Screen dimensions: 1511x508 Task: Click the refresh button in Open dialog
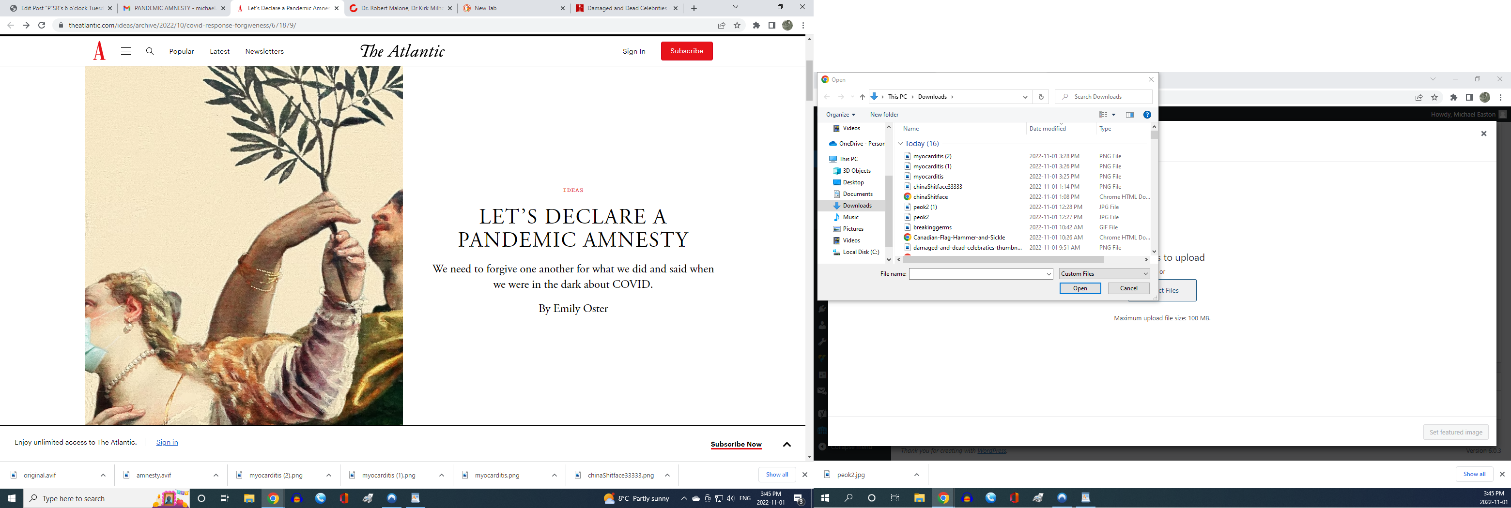click(x=1041, y=97)
